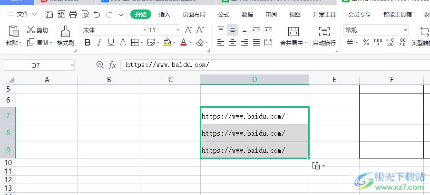
Task: Decrease decimal places icon
Action: tap(402, 42)
